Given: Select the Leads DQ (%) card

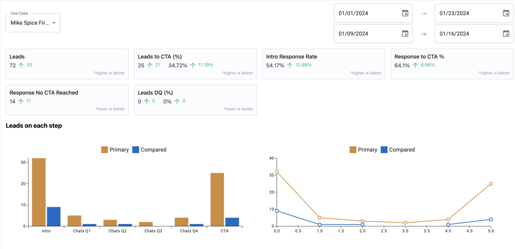Looking at the screenshot, I should pyautogui.click(x=195, y=100).
